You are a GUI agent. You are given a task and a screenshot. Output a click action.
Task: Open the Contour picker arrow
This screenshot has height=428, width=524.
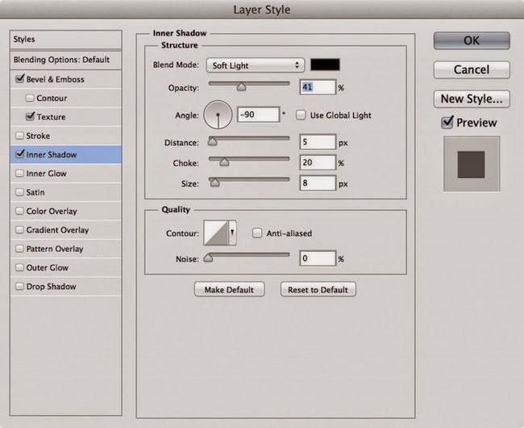233,233
